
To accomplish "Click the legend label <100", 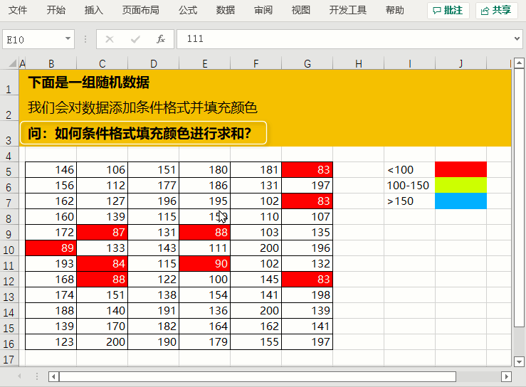I will (400, 170).
